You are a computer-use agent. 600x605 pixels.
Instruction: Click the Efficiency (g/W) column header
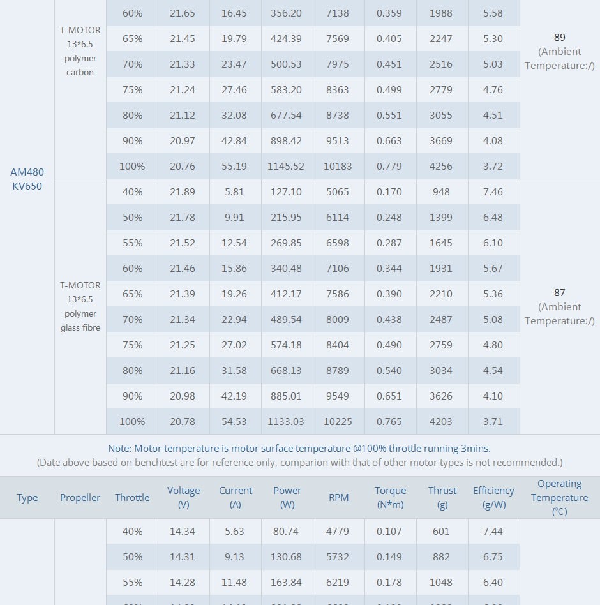[493, 497]
